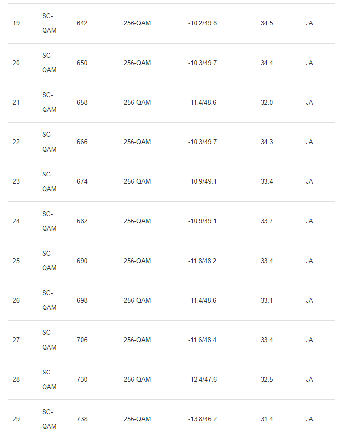Select the power reading -11.4/48.6 for frequency 658
This screenshot has width=352, height=439.
coord(202,103)
